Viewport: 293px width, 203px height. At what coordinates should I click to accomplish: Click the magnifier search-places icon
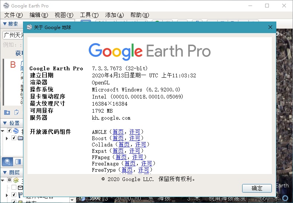tap(7, 162)
